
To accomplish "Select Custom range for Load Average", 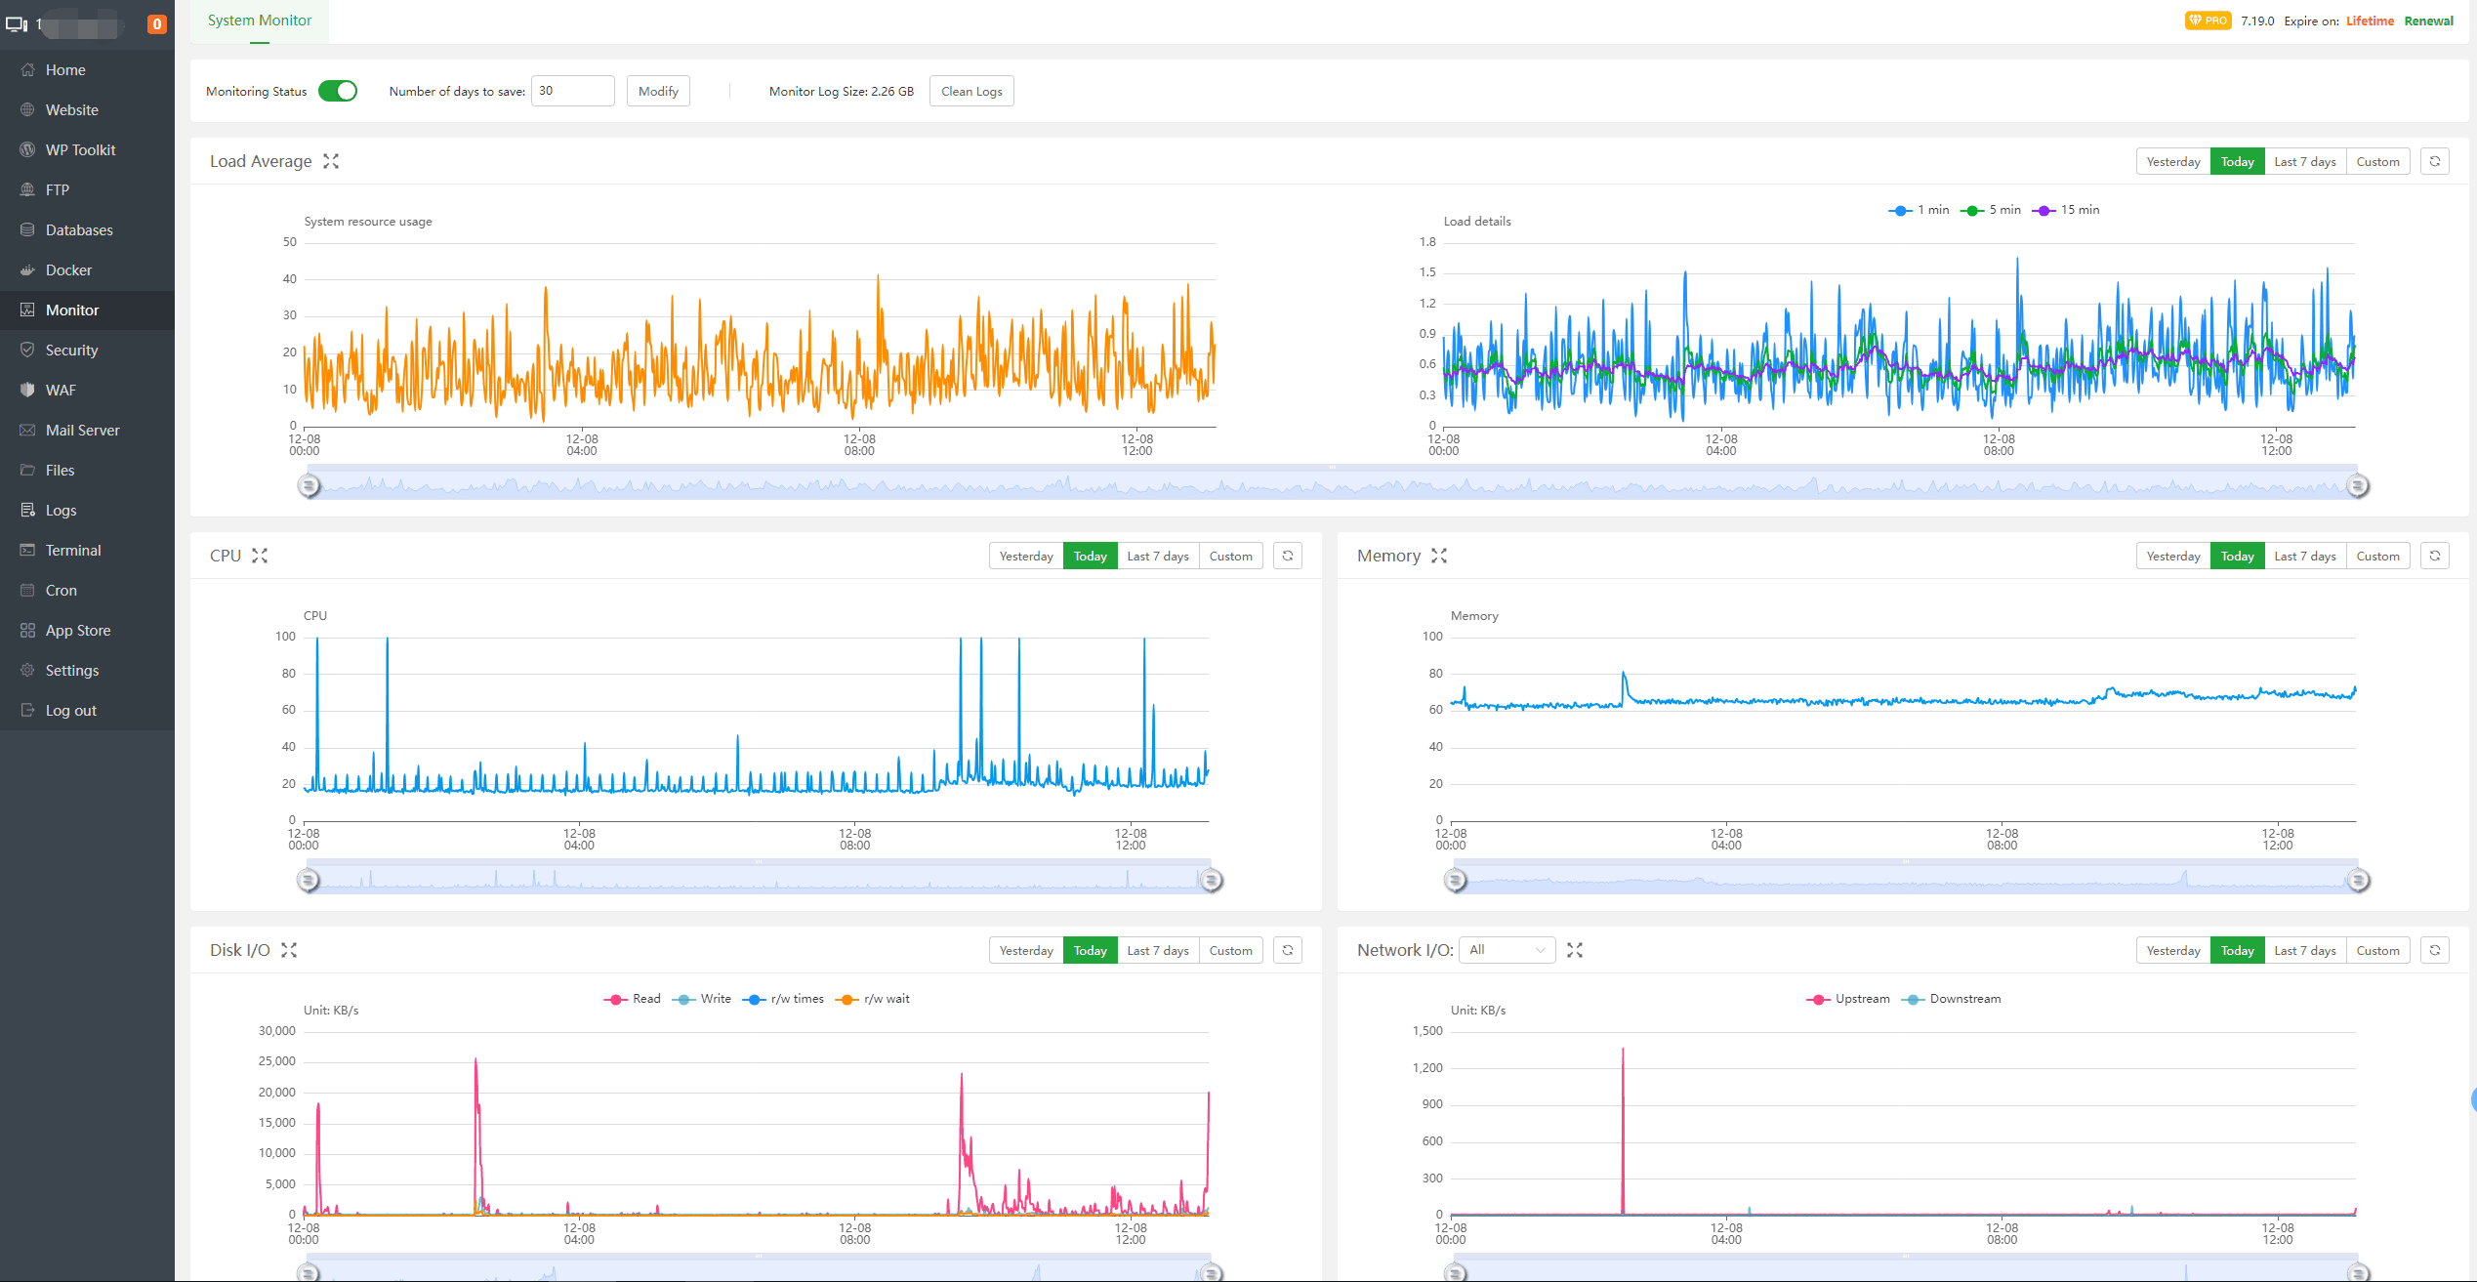I will coord(2376,161).
